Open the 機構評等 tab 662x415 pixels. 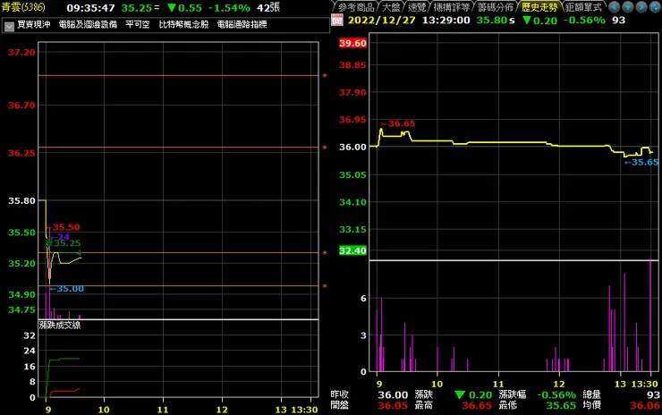[x=452, y=7]
